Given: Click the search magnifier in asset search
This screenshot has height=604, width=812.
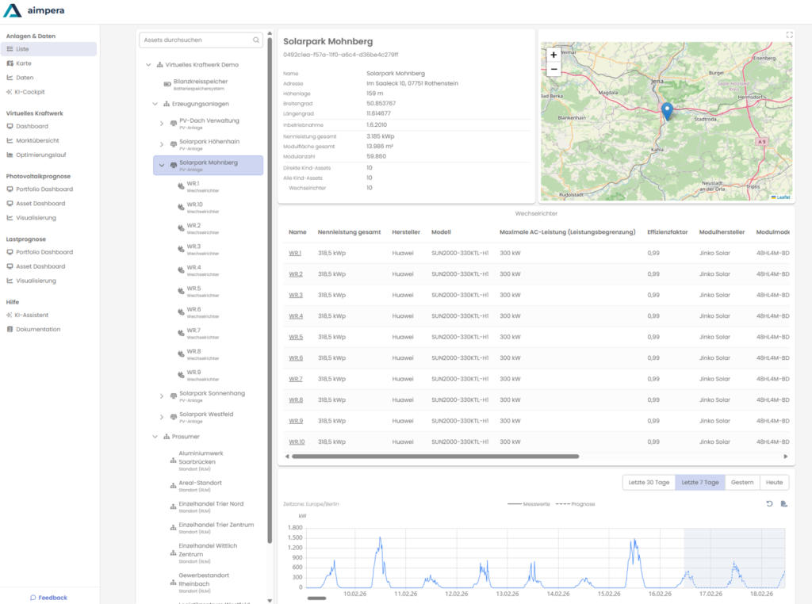Looking at the screenshot, I should (x=256, y=40).
